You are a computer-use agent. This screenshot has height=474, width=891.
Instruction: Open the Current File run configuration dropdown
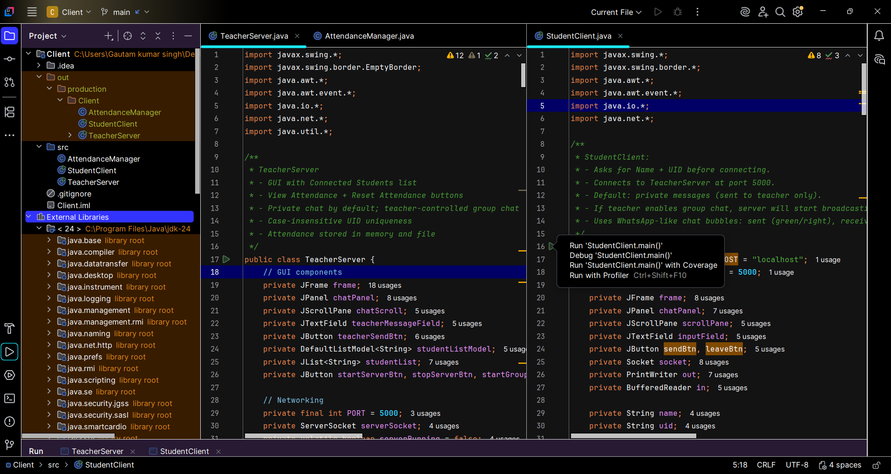tap(616, 12)
